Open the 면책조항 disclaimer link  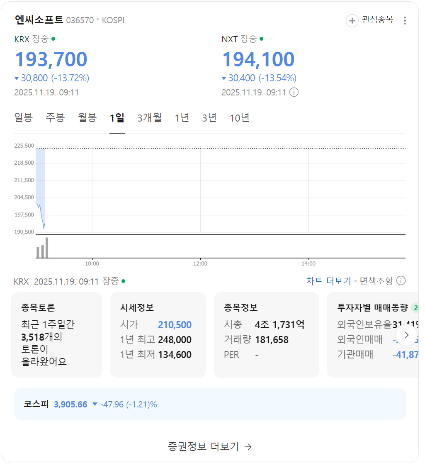[376, 281]
